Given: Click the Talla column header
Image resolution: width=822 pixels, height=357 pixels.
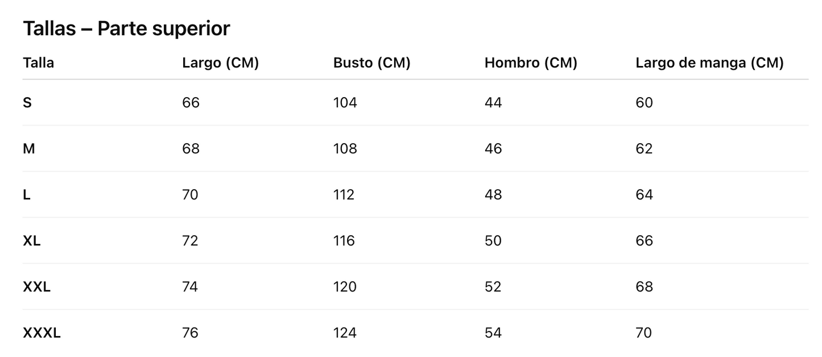Looking at the screenshot, I should (x=38, y=63).
